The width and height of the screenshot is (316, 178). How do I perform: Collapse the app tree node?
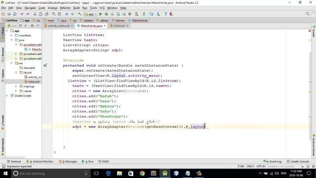click(7, 31)
